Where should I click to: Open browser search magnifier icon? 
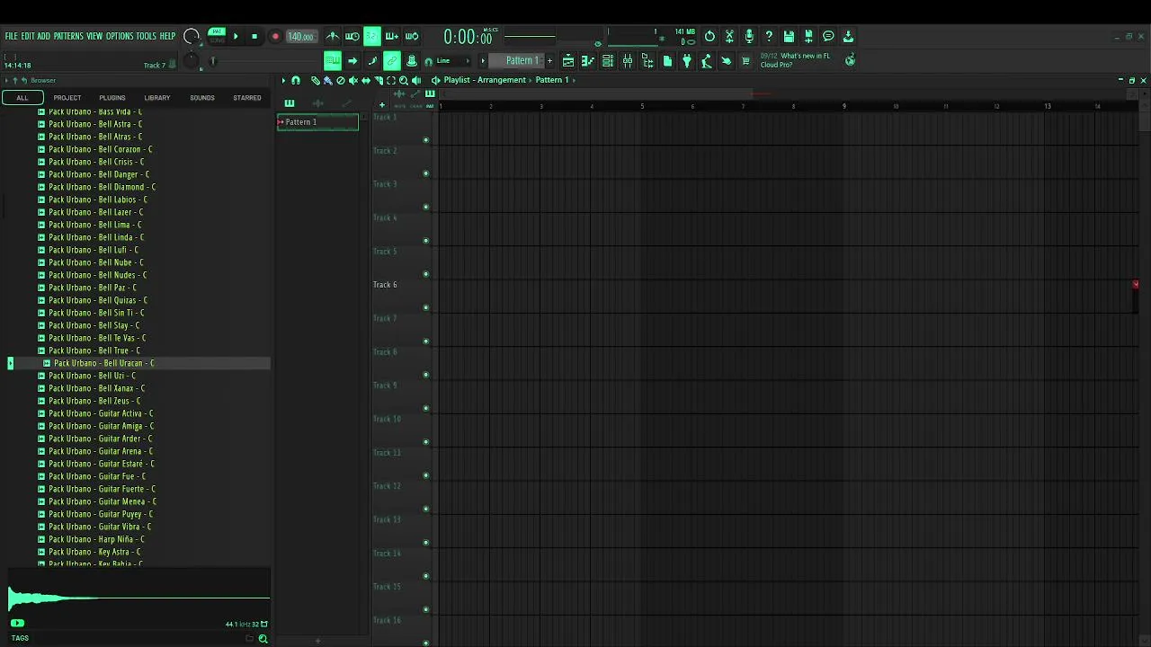coord(263,639)
